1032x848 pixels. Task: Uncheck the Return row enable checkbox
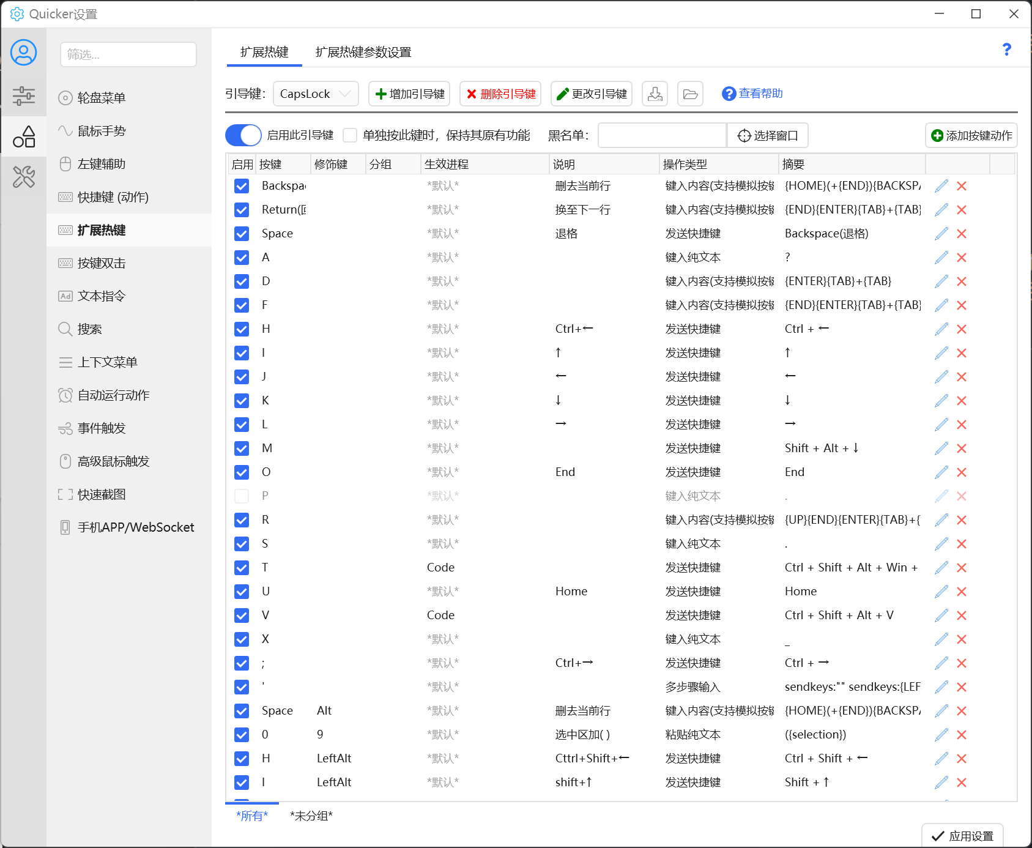coord(242,210)
